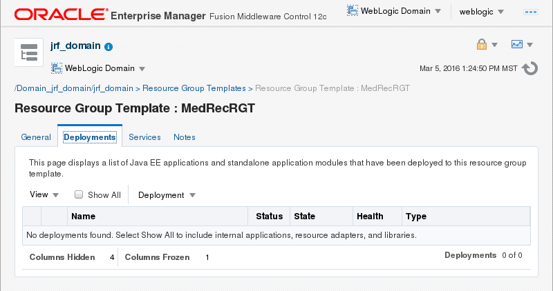Click the Status column header
The image size is (553, 291).
(269, 217)
